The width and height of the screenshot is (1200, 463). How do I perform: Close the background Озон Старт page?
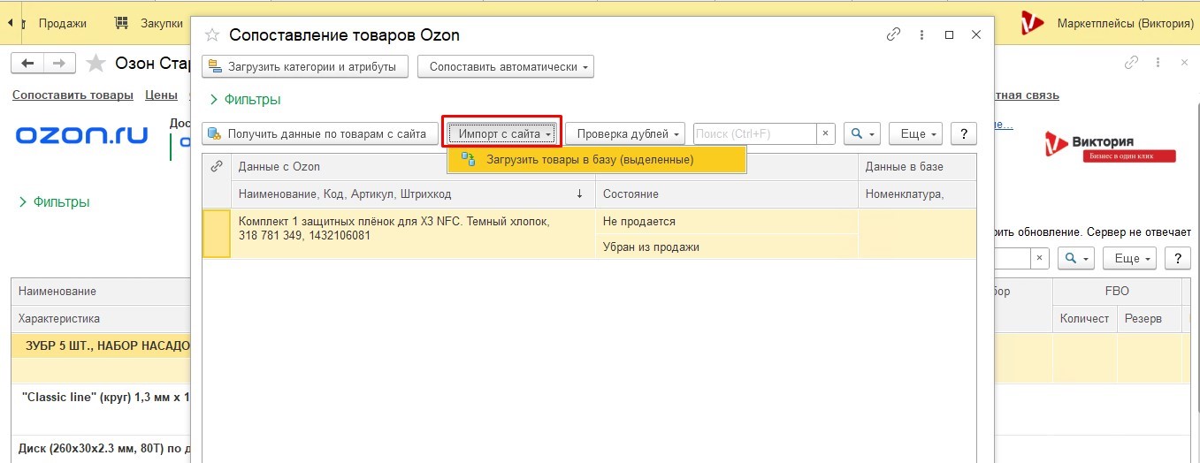tap(1186, 63)
